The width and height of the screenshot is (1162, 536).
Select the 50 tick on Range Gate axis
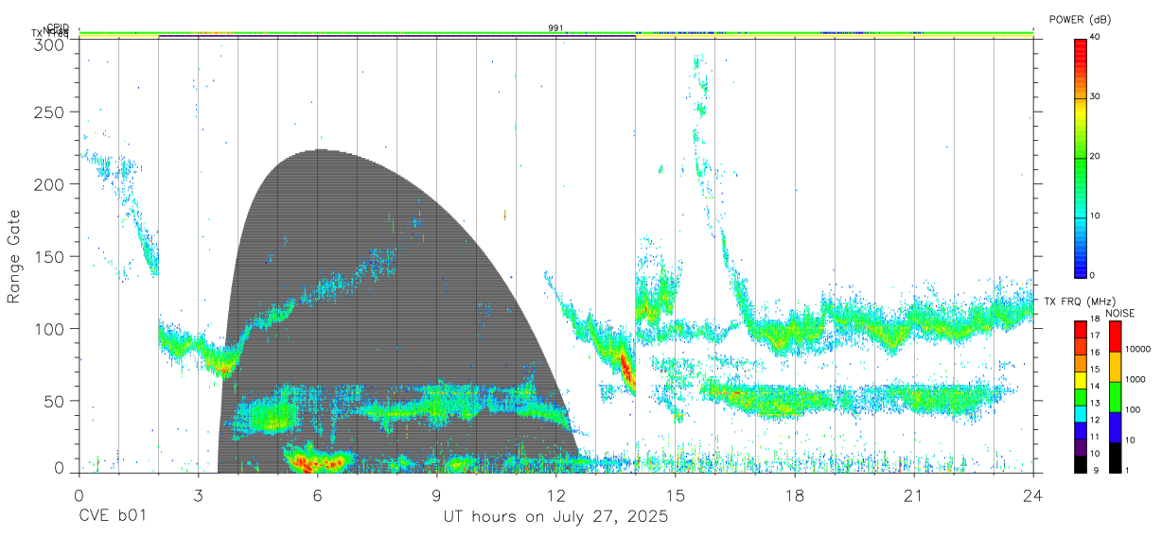[55, 401]
